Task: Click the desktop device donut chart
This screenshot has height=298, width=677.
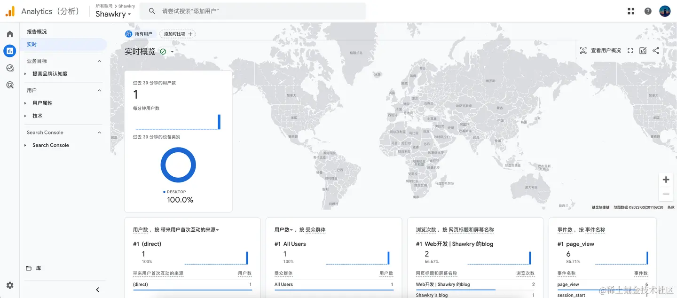Action: [178, 165]
